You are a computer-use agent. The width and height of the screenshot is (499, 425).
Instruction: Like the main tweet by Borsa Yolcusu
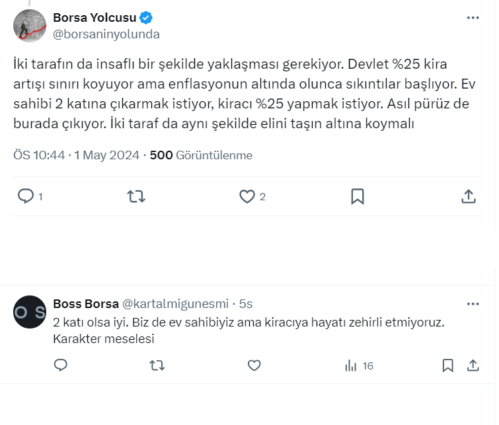coord(247,196)
